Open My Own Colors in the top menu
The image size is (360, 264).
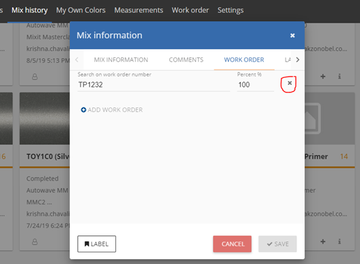pyautogui.click(x=81, y=10)
